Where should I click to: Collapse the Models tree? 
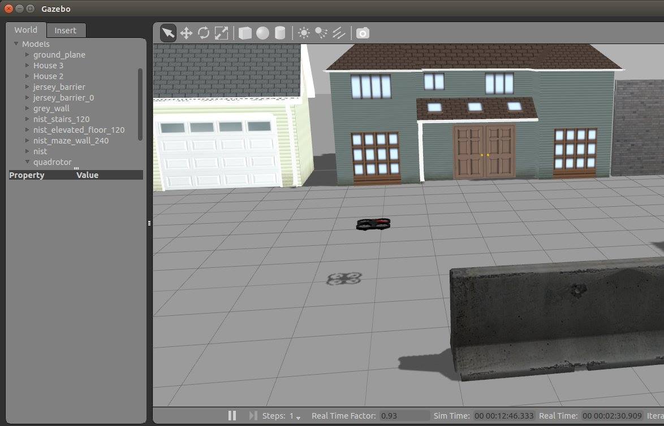(x=16, y=44)
